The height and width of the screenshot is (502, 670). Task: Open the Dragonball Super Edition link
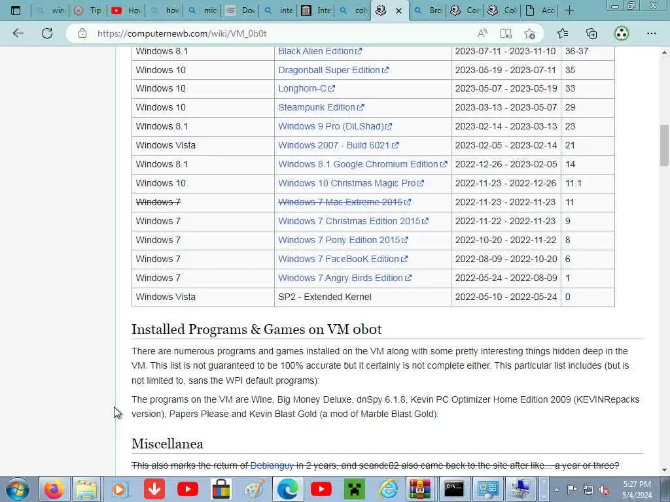pos(333,70)
